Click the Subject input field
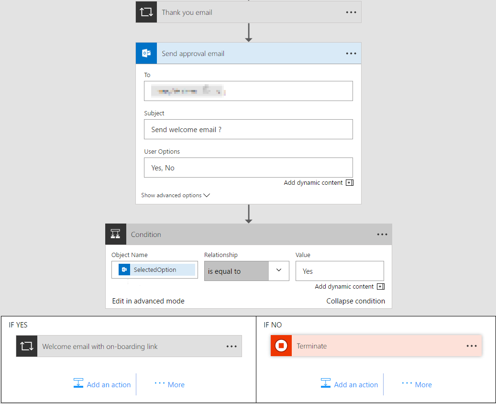The width and height of the screenshot is (496, 404). 248,130
